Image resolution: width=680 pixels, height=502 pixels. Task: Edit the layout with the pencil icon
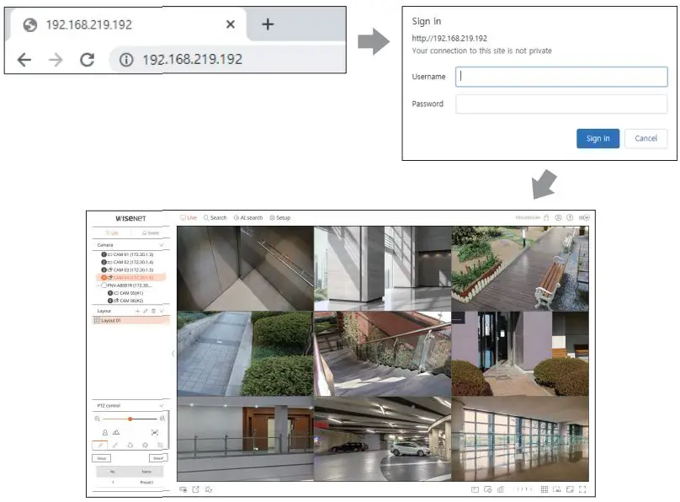[x=146, y=309]
